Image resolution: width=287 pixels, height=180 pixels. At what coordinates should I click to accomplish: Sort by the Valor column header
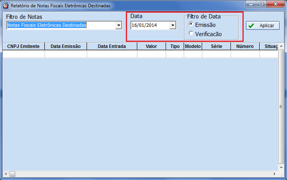coord(151,46)
